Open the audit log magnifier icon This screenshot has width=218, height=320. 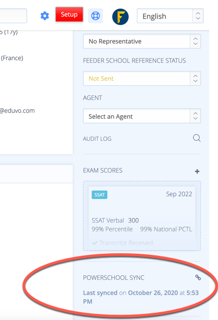point(196,138)
